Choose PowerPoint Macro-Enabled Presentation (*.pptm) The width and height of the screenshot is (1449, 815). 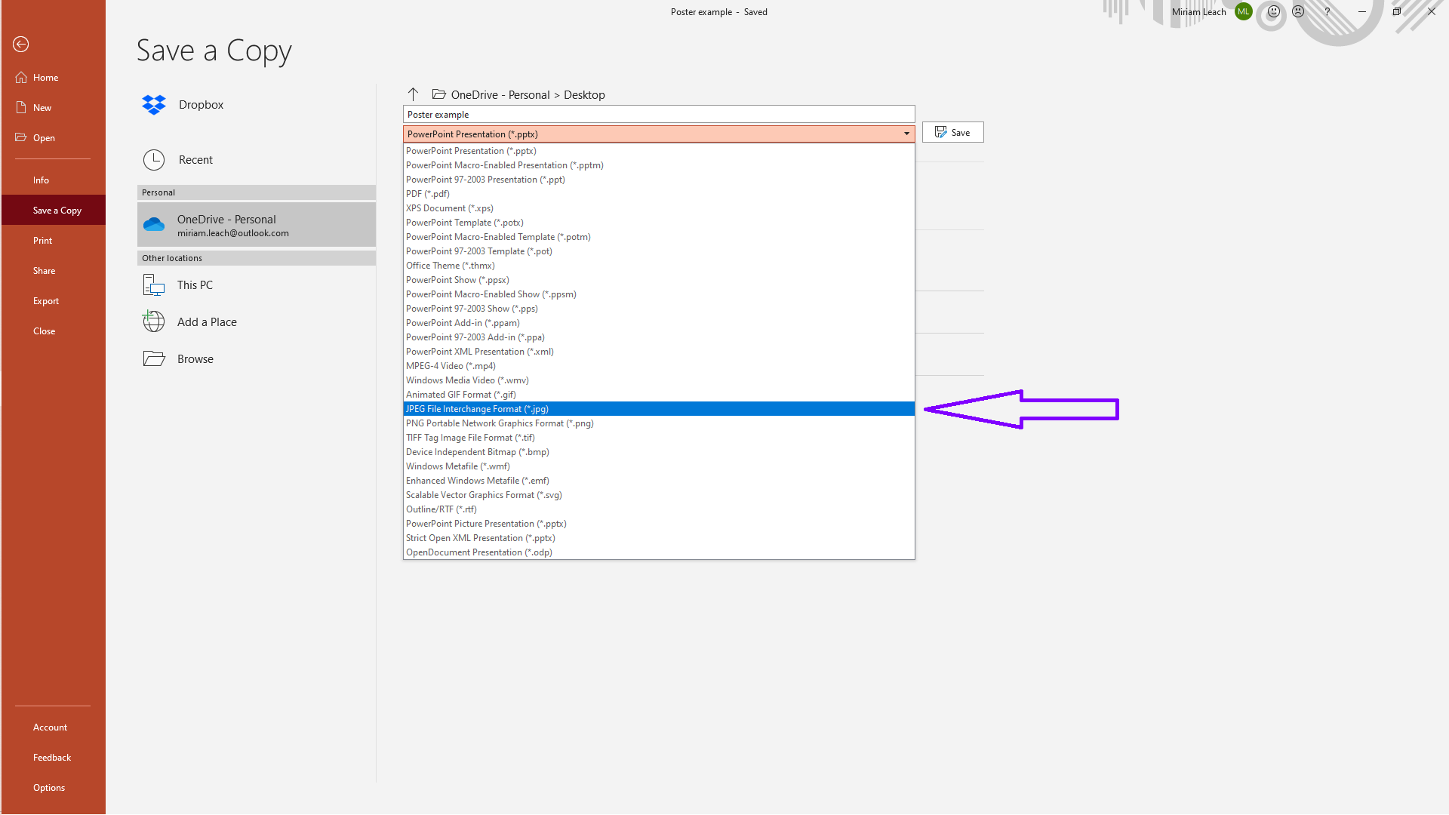[x=659, y=165]
